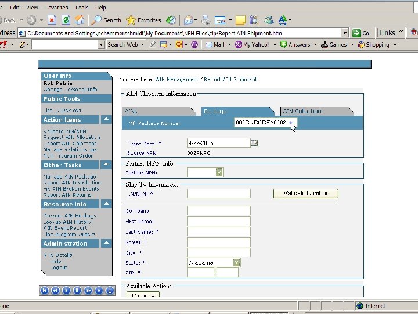Viewport: 418px width, 314px height.
Task: Click the City input field
Action: pyautogui.click(x=219, y=252)
